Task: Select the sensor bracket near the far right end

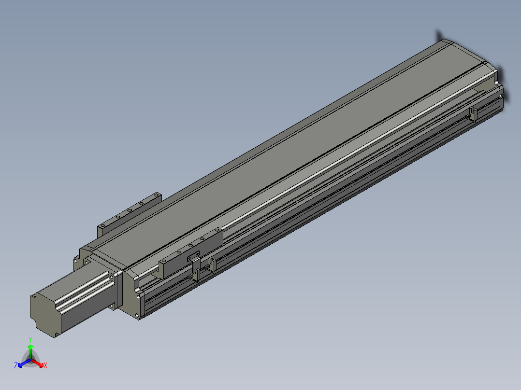Action: [x=473, y=114]
